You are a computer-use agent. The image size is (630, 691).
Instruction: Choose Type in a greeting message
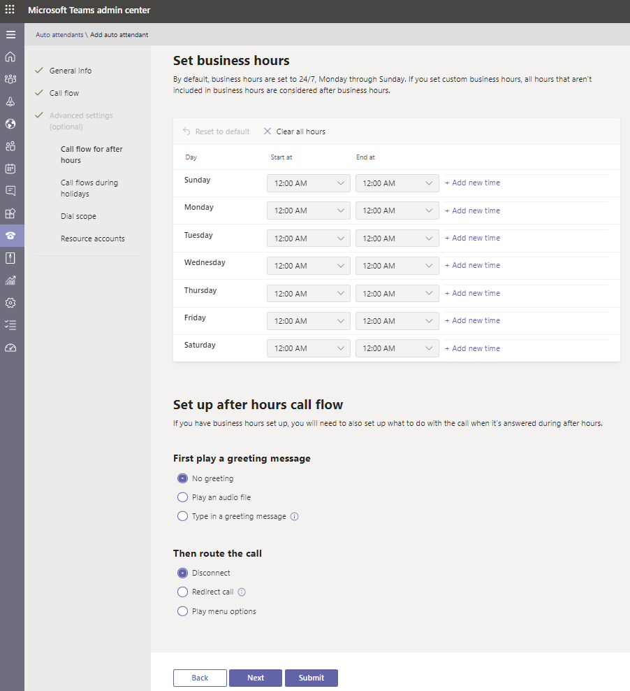click(x=183, y=516)
